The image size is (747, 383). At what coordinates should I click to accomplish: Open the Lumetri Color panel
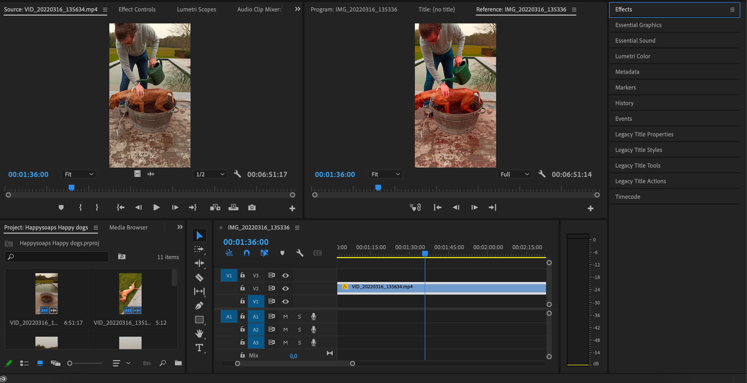632,56
